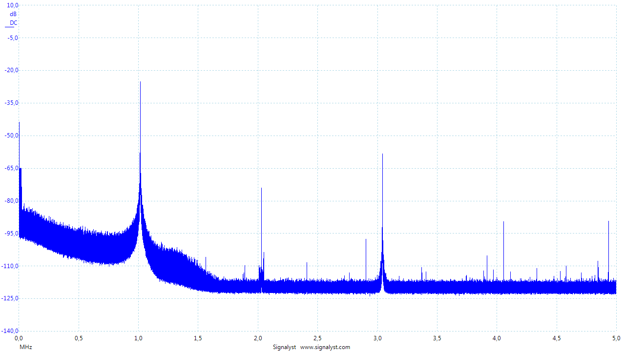The width and height of the screenshot is (625, 351).
Task: Click the Signalyst brand label
Action: click(284, 347)
